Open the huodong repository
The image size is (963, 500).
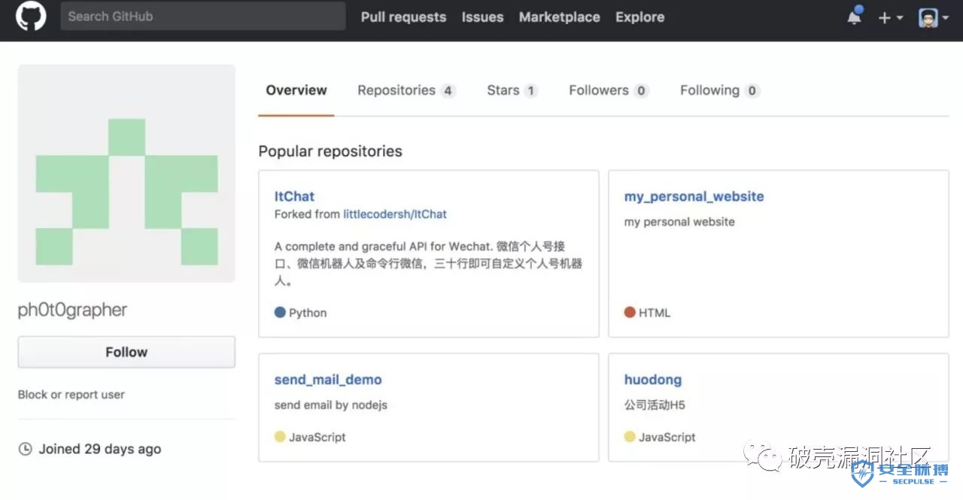(653, 380)
